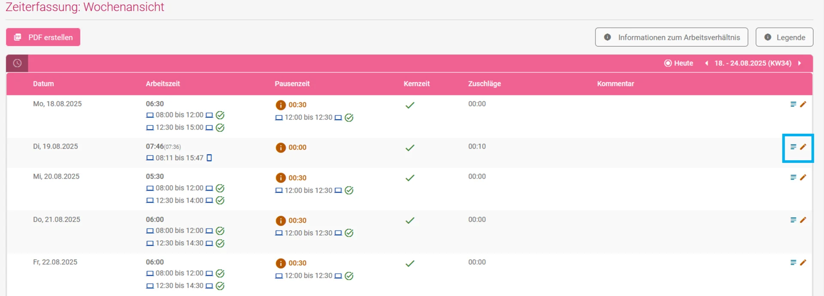
Task: Click the pencil edit icon for Fr, 22.08.2025
Action: click(803, 262)
